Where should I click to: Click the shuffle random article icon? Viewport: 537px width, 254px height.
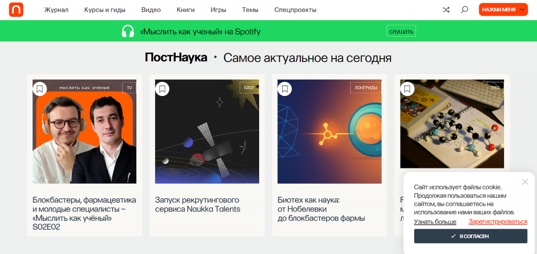pyautogui.click(x=446, y=9)
